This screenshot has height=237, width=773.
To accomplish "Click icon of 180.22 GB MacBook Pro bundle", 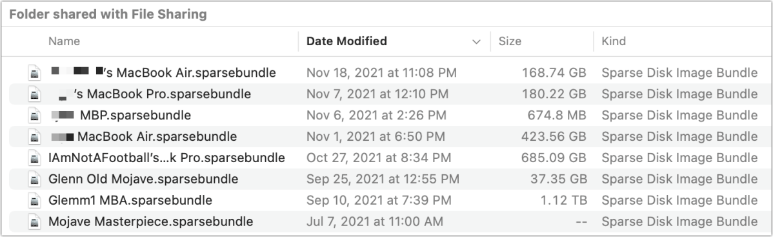I will 34,94.
